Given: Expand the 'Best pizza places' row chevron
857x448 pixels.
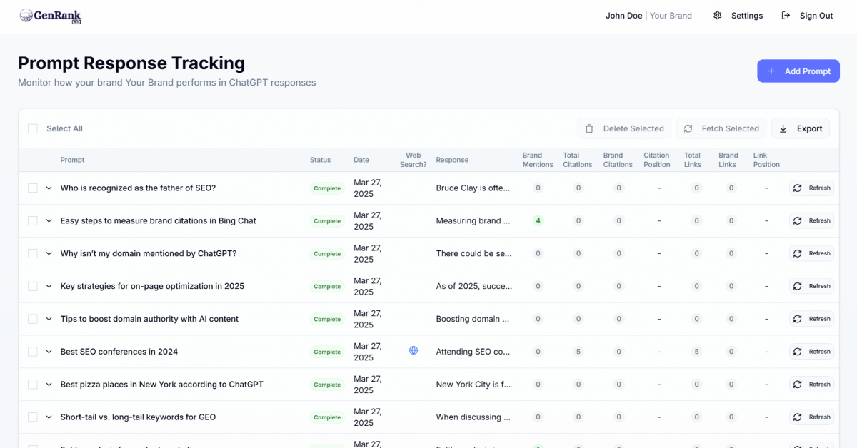Looking at the screenshot, I should point(49,385).
